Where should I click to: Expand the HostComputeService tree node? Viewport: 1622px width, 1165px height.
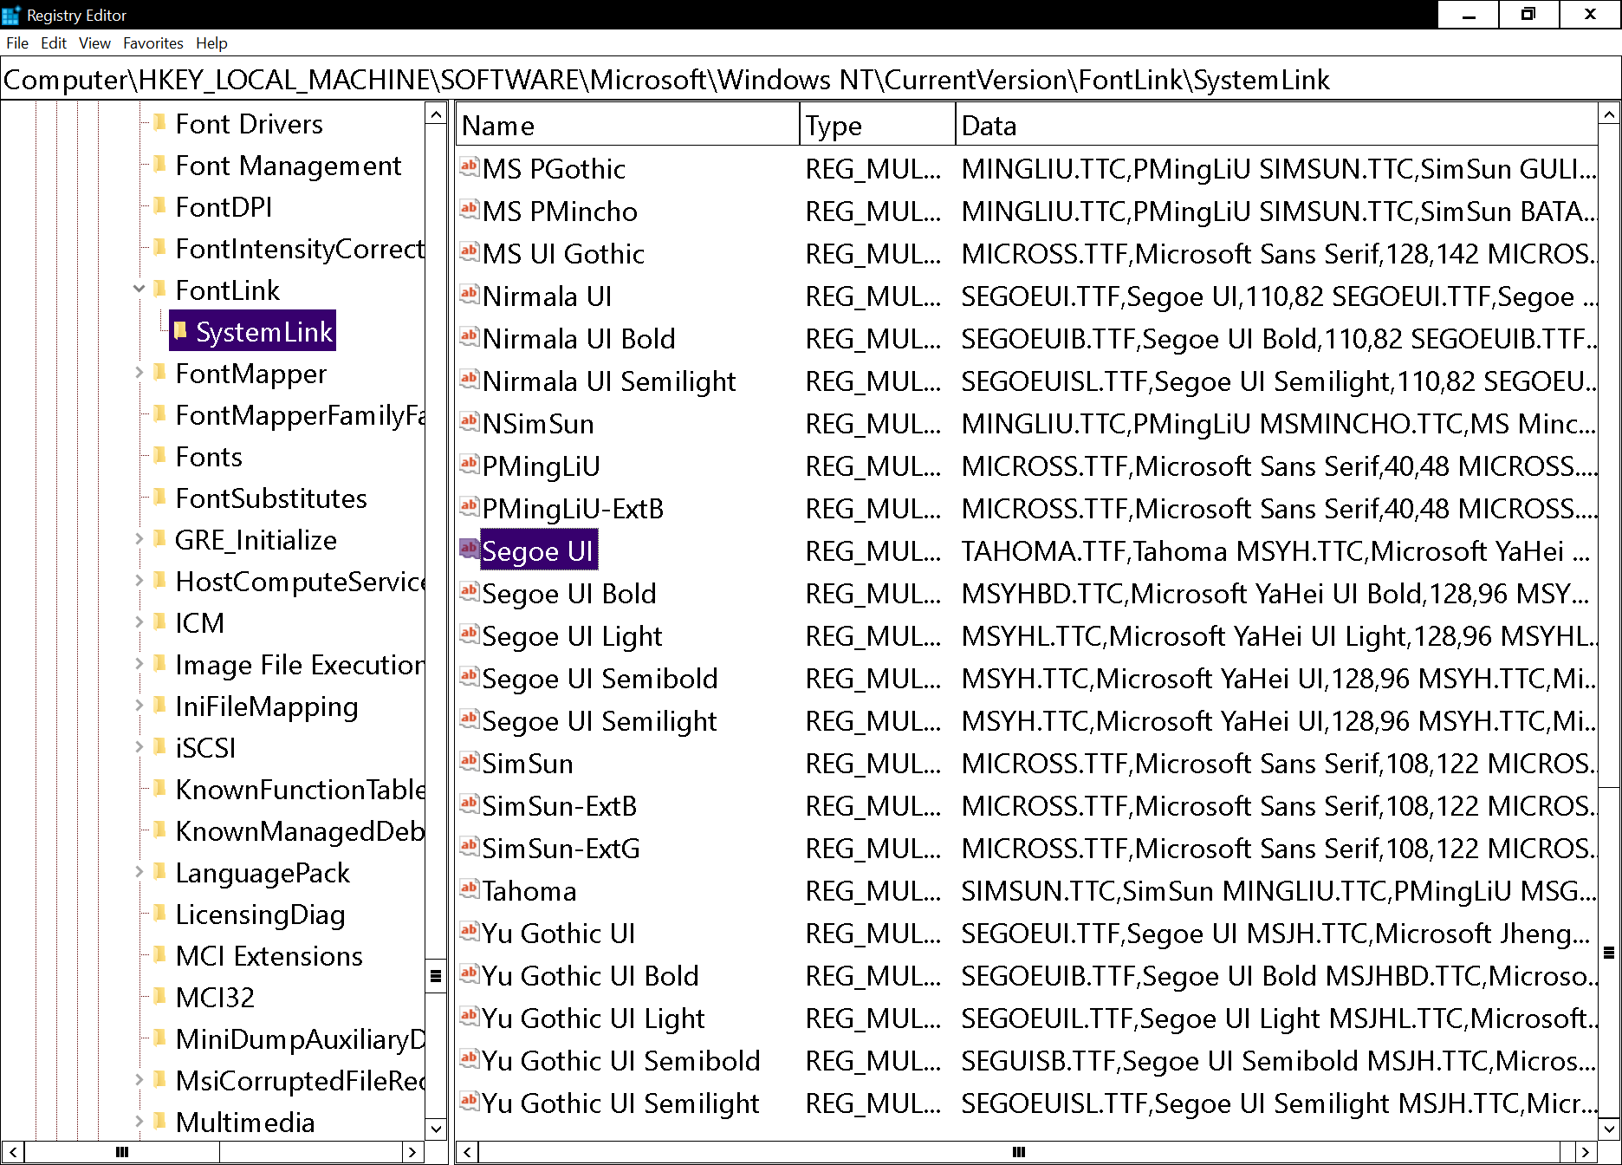(139, 580)
